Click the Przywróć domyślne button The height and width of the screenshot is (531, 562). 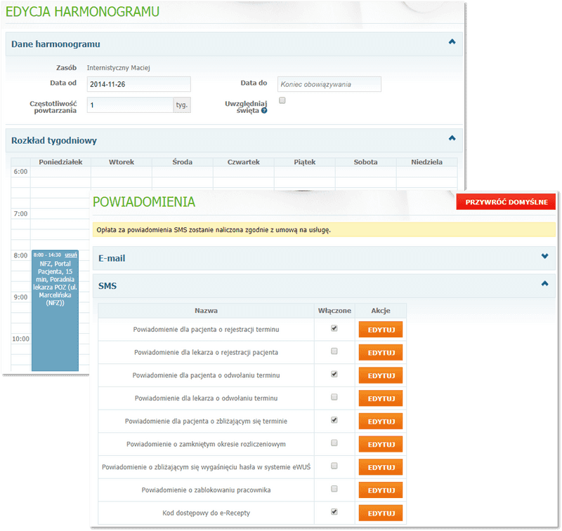pos(506,202)
